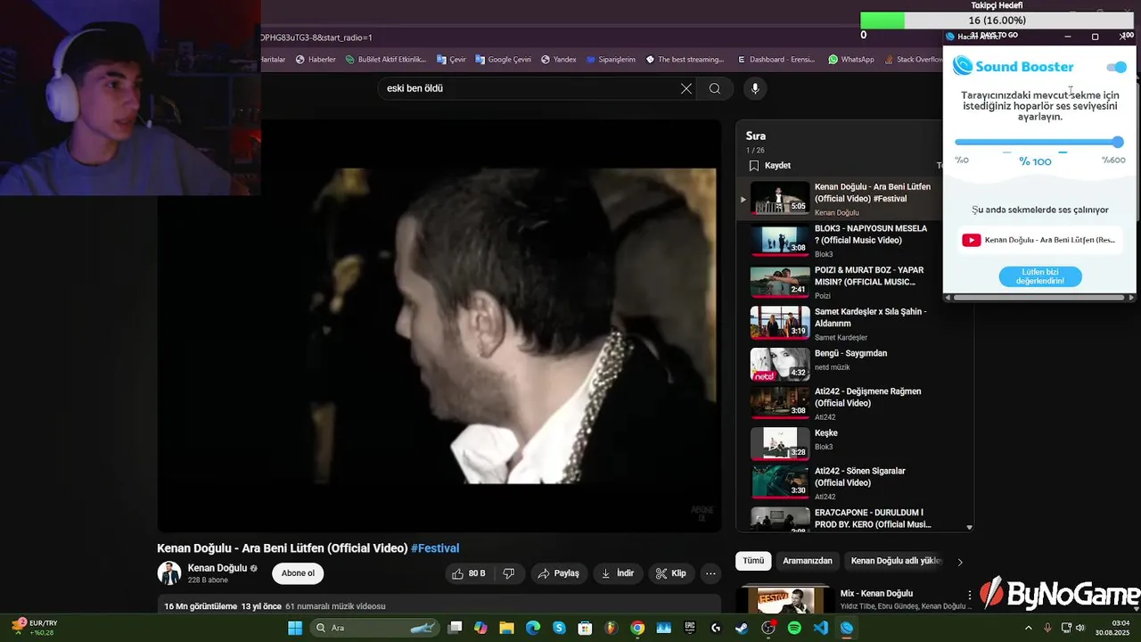Start voice search with the microphone icon

(x=755, y=88)
